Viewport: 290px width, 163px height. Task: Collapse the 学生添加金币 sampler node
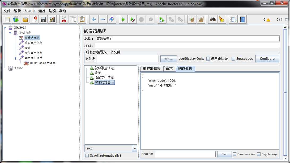[x=15, y=58]
